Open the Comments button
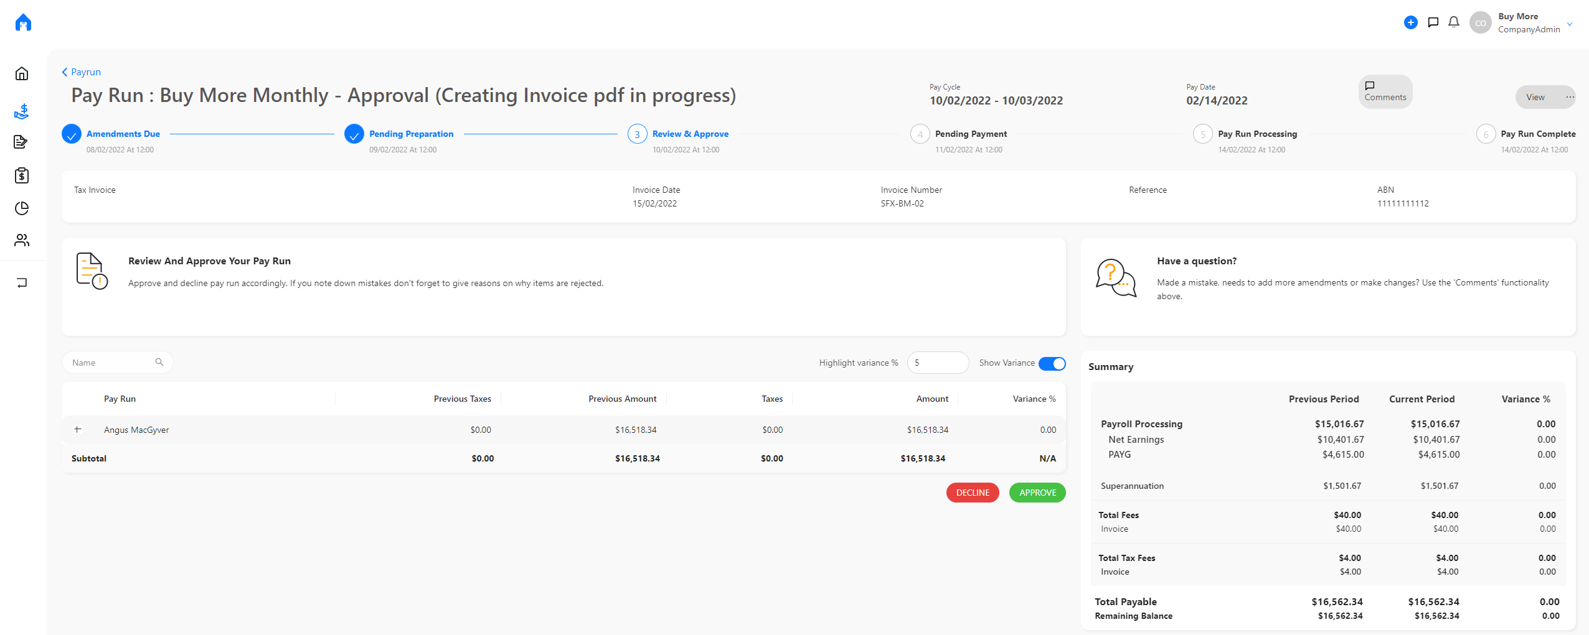Image resolution: width=1589 pixels, height=635 pixels. 1385,91
